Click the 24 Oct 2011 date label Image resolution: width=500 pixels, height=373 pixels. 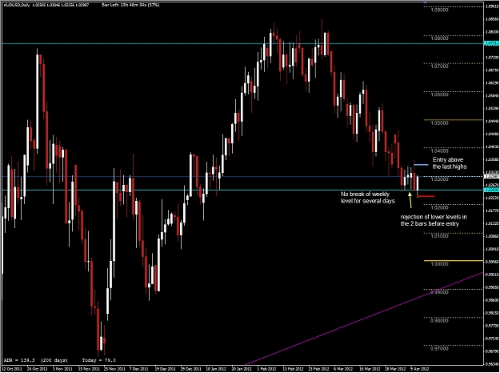point(38,368)
